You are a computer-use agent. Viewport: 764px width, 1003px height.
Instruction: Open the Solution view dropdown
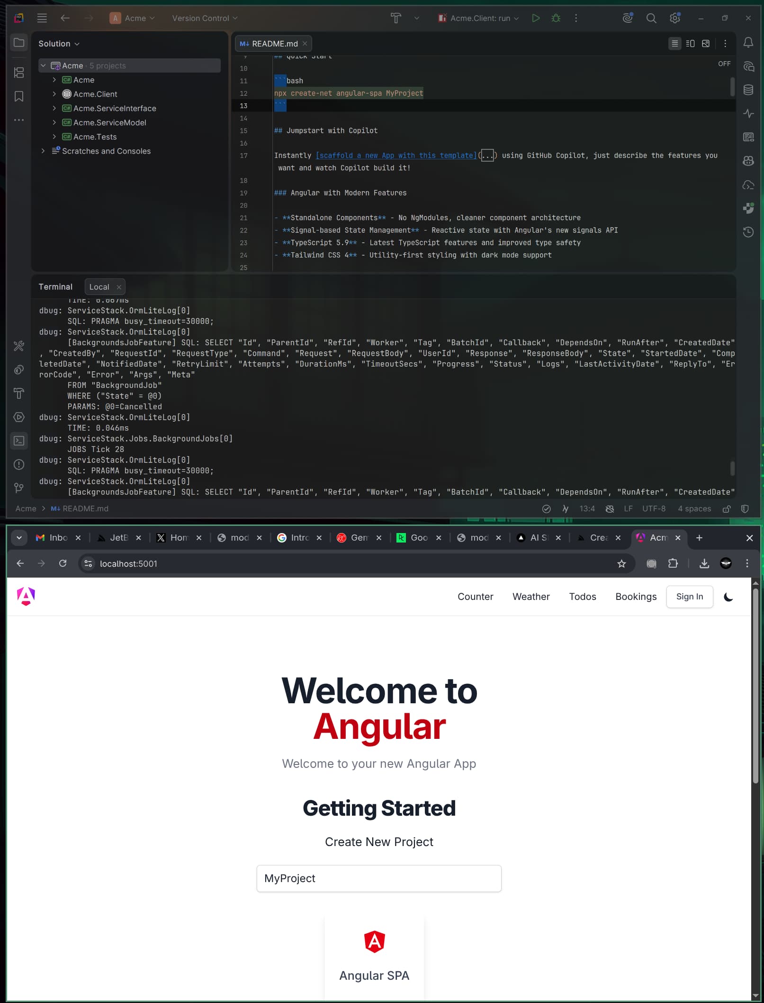tap(59, 44)
